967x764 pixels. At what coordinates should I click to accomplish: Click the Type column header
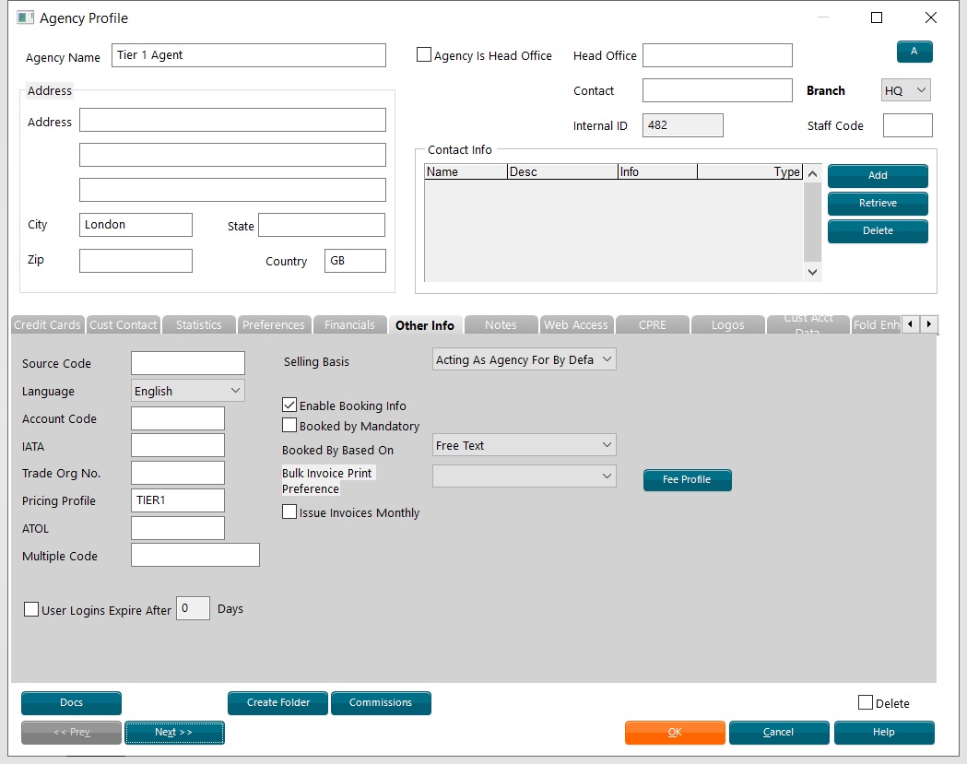click(x=750, y=171)
